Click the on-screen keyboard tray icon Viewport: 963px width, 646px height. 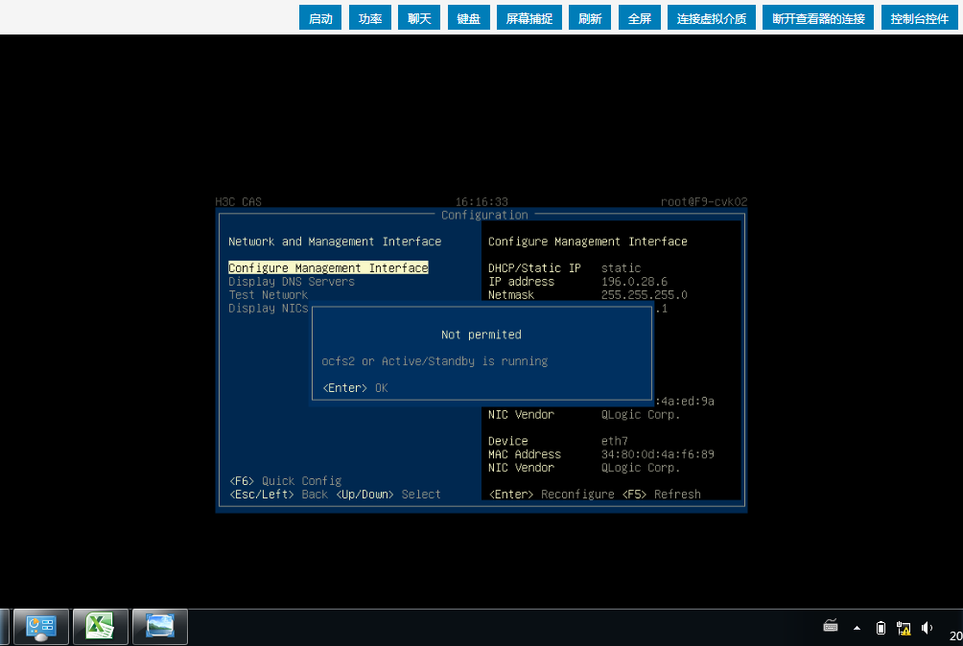coord(831,627)
